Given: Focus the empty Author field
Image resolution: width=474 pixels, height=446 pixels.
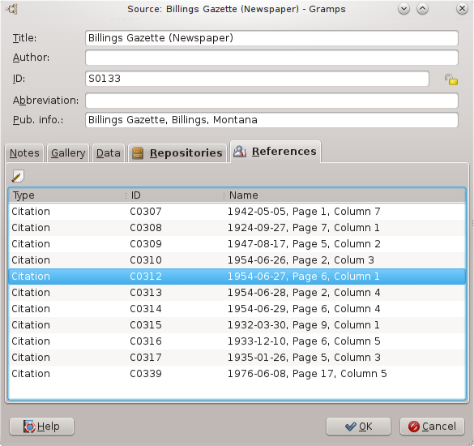Looking at the screenshot, I should (x=271, y=58).
